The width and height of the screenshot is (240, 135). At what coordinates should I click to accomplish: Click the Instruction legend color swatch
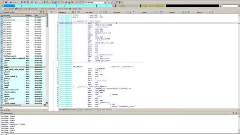[x=30, y=9]
